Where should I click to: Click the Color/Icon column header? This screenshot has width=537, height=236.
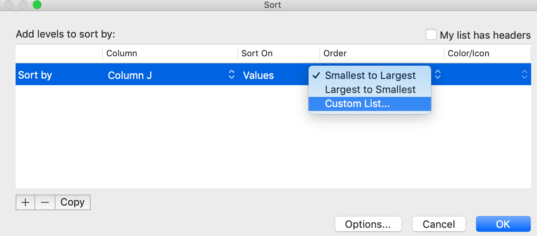pyautogui.click(x=468, y=54)
